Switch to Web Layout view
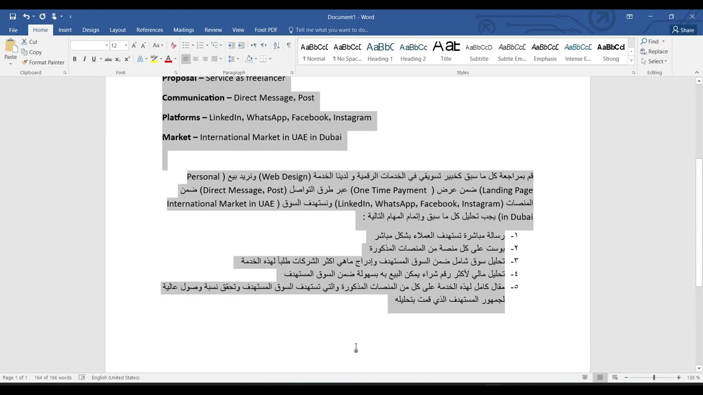 [615, 377]
